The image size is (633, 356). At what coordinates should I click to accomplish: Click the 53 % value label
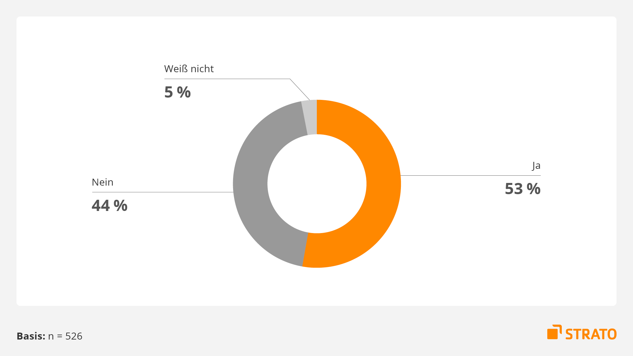pos(523,189)
